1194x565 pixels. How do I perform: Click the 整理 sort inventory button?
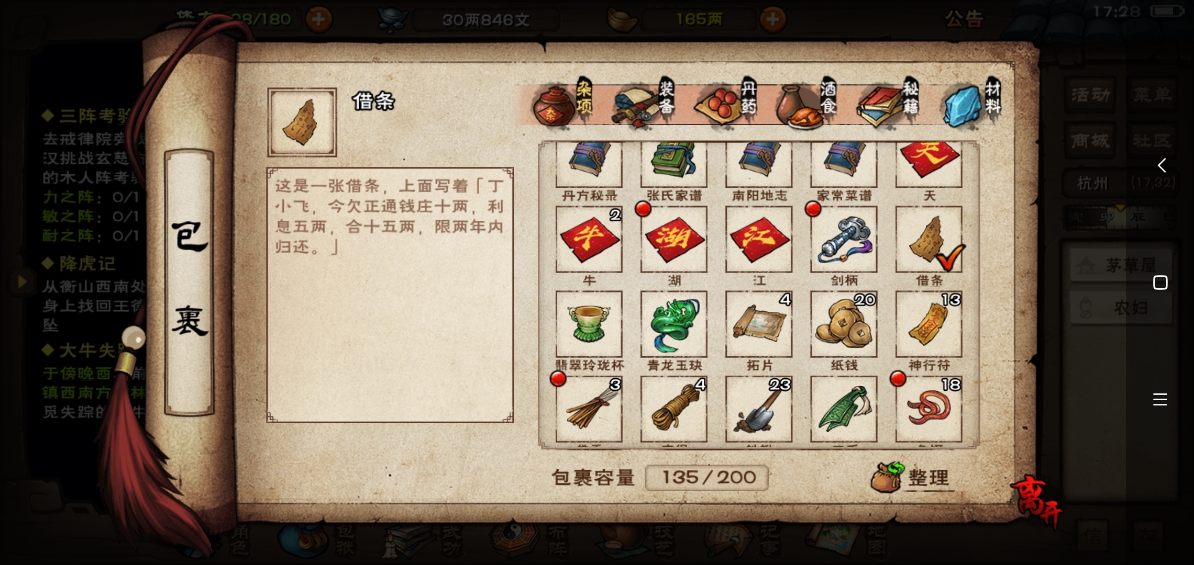click(x=910, y=477)
